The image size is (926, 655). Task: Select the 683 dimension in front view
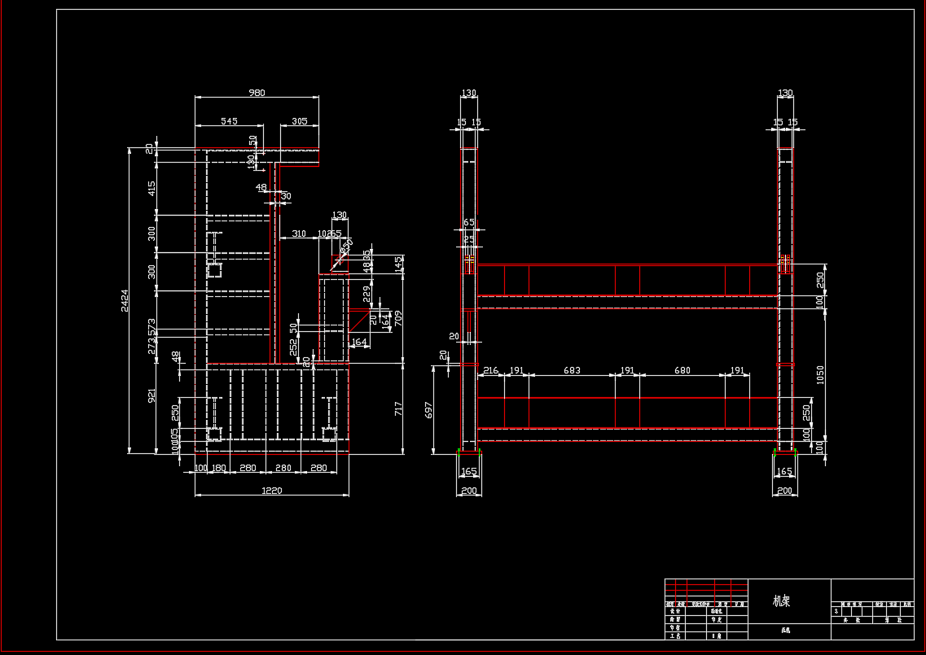pyautogui.click(x=572, y=371)
